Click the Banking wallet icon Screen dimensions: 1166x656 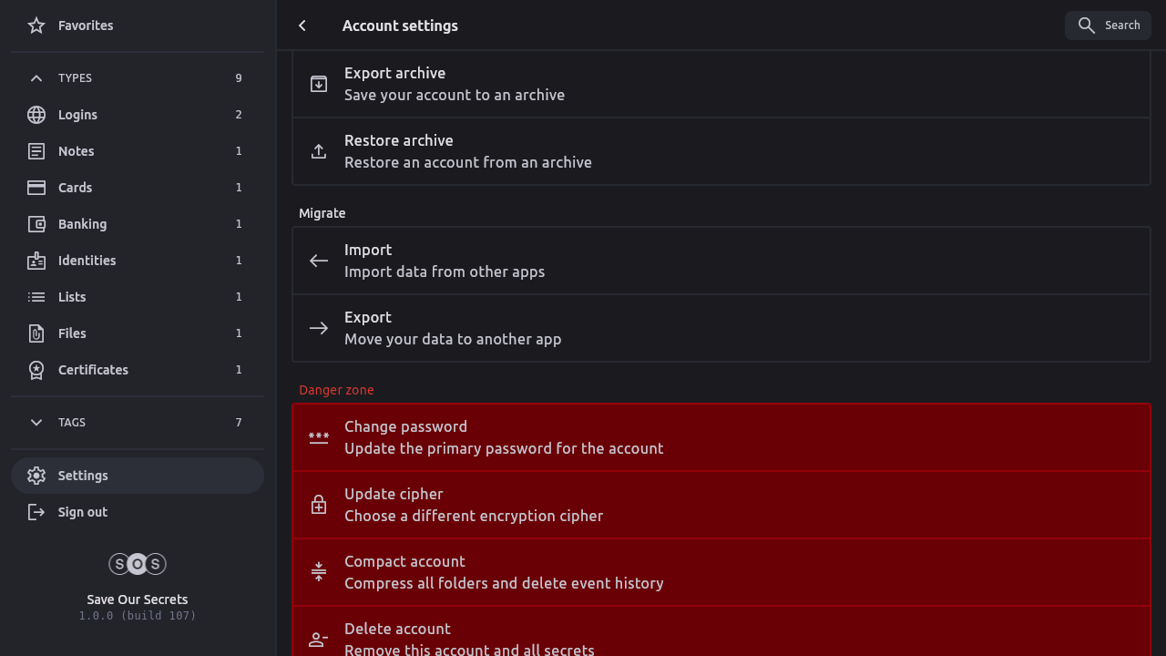(x=36, y=224)
